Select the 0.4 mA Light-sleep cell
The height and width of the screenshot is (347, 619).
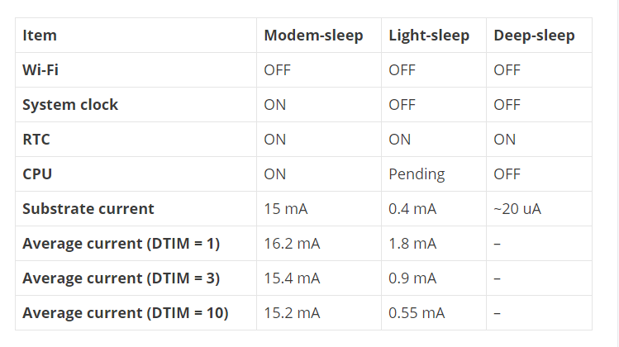412,209
